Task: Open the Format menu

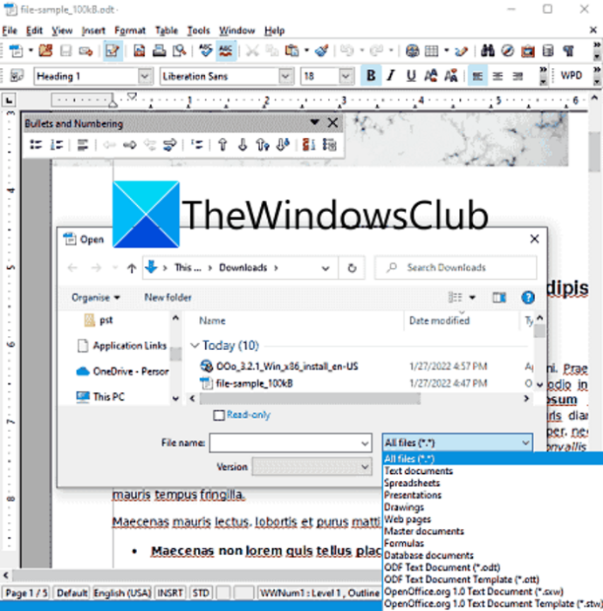Action: [x=130, y=31]
